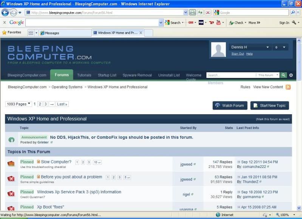Open the notifications count dropdown

pyautogui.click(x=280, y=47)
